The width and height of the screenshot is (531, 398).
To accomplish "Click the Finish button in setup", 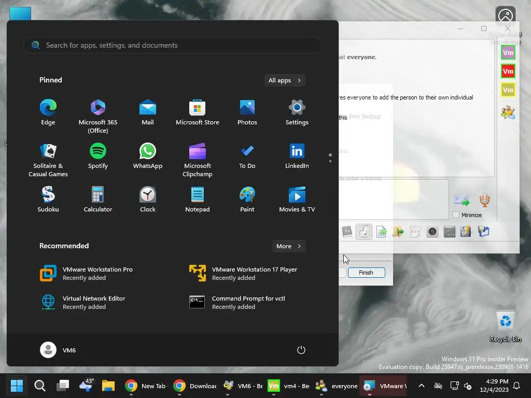I will (x=367, y=273).
